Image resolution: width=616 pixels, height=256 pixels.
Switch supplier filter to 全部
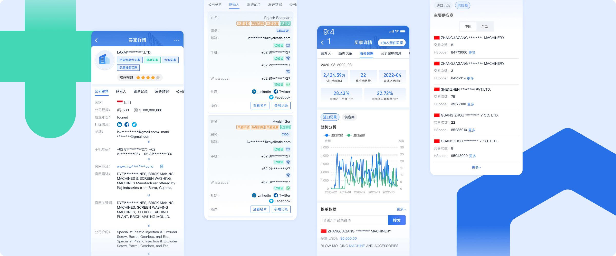click(x=485, y=26)
